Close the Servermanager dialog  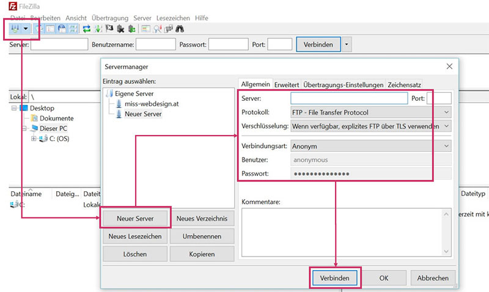tap(449, 67)
